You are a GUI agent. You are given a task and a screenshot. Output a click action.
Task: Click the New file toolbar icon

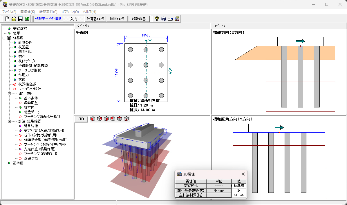pyautogui.click(x=8, y=19)
